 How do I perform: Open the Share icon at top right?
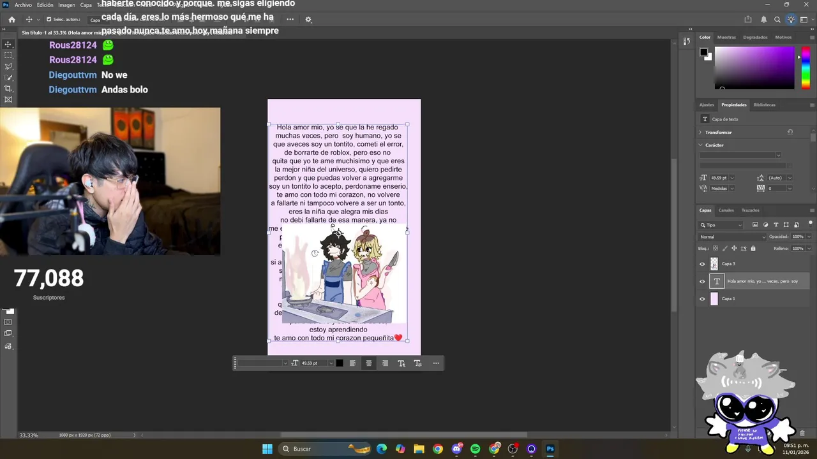tap(748, 20)
